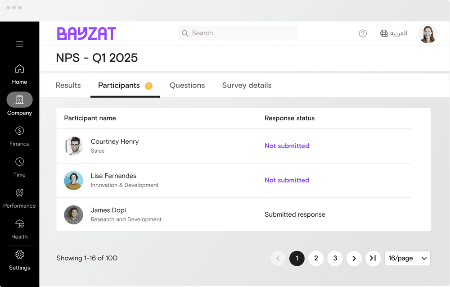Jump to last page arrow
Image resolution: width=450 pixels, height=287 pixels.
tap(373, 258)
